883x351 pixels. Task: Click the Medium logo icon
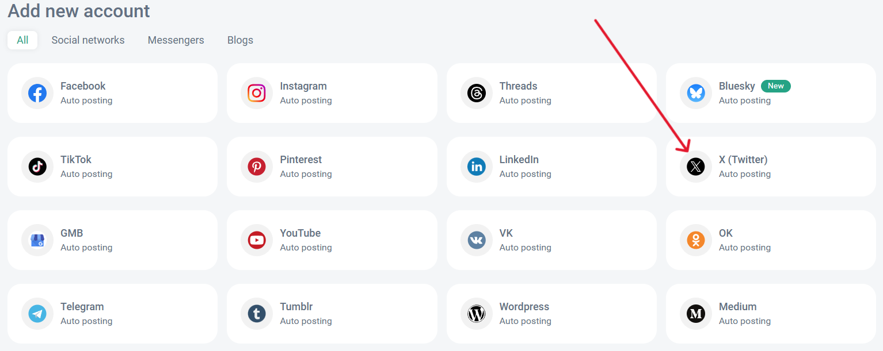pyautogui.click(x=696, y=314)
